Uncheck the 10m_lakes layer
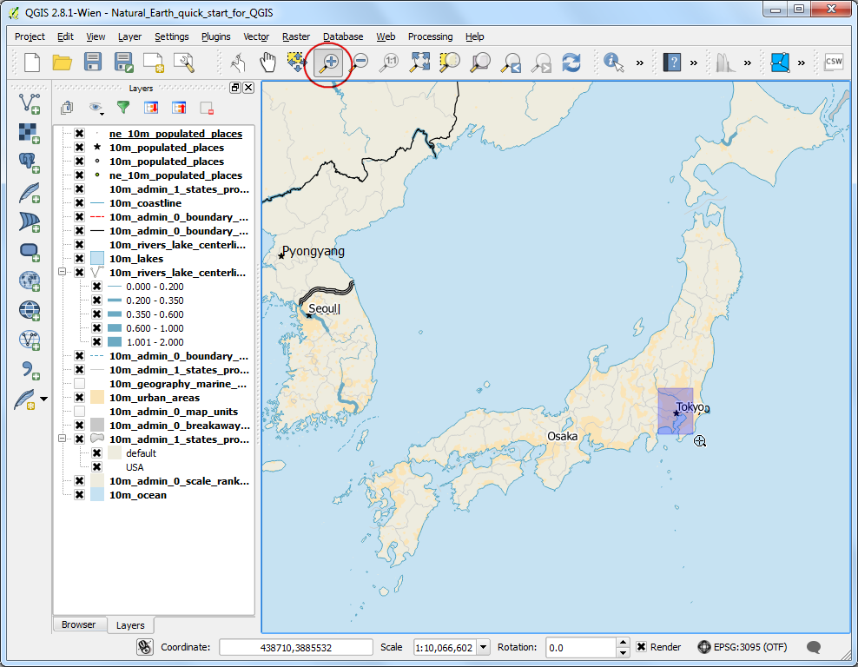Viewport: 858px width, 667px height. pos(79,258)
